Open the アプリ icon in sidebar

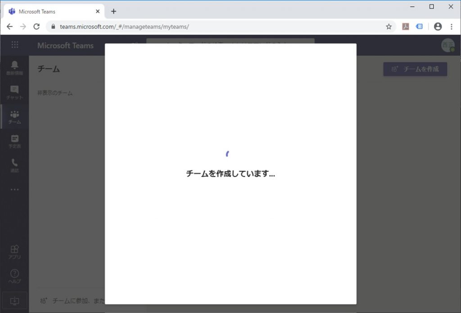pyautogui.click(x=14, y=251)
